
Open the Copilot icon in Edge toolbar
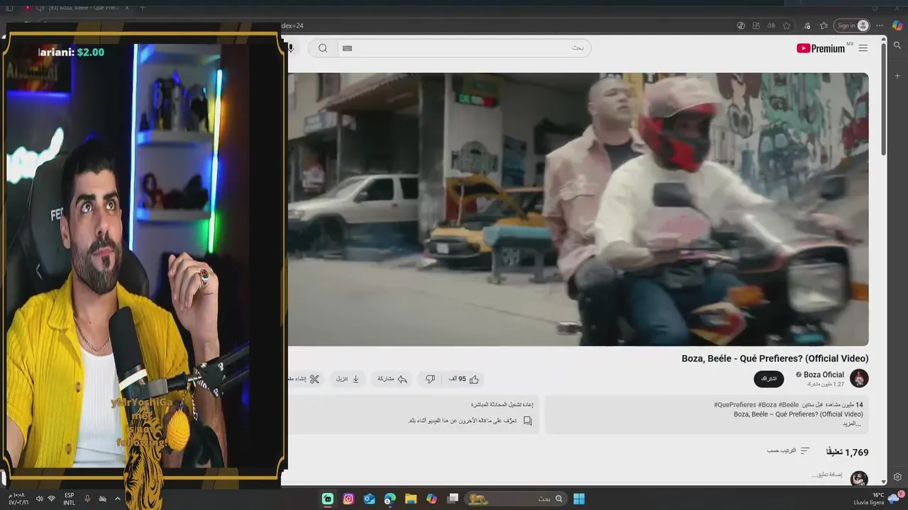coord(897,25)
